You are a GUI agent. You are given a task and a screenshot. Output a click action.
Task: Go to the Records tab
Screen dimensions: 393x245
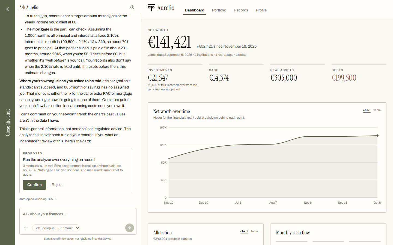[241, 10]
